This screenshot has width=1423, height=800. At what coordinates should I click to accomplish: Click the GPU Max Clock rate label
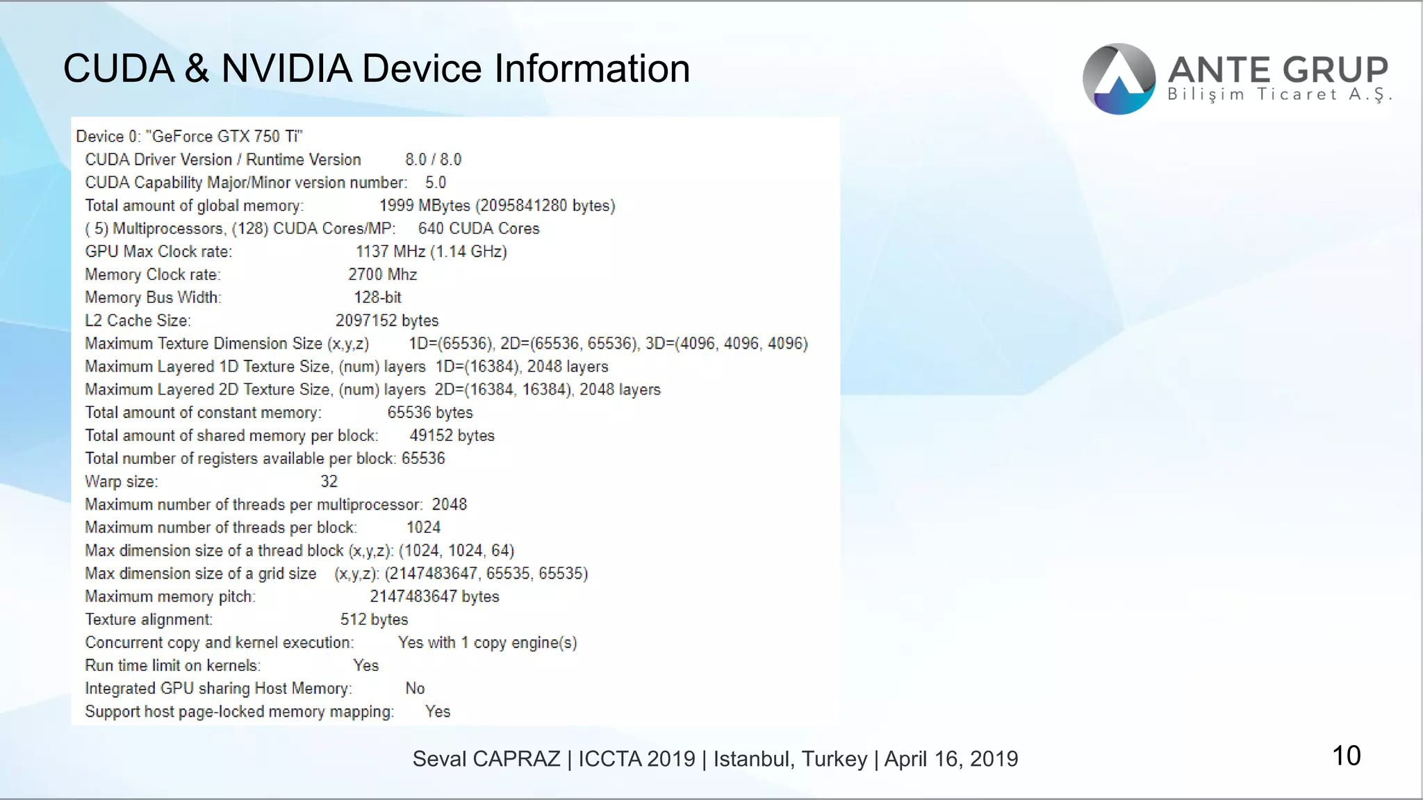[158, 251]
